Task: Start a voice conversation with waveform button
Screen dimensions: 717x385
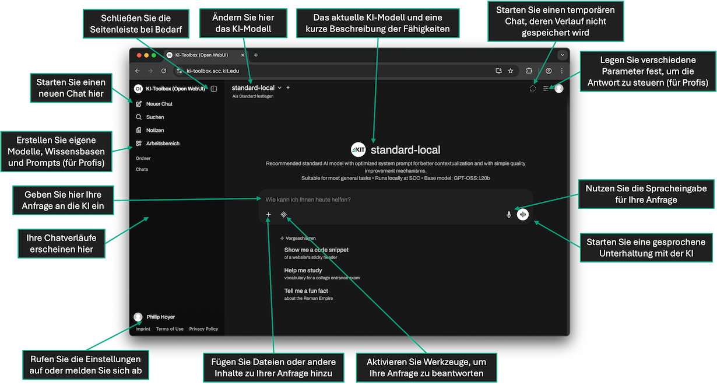Action: [x=523, y=215]
